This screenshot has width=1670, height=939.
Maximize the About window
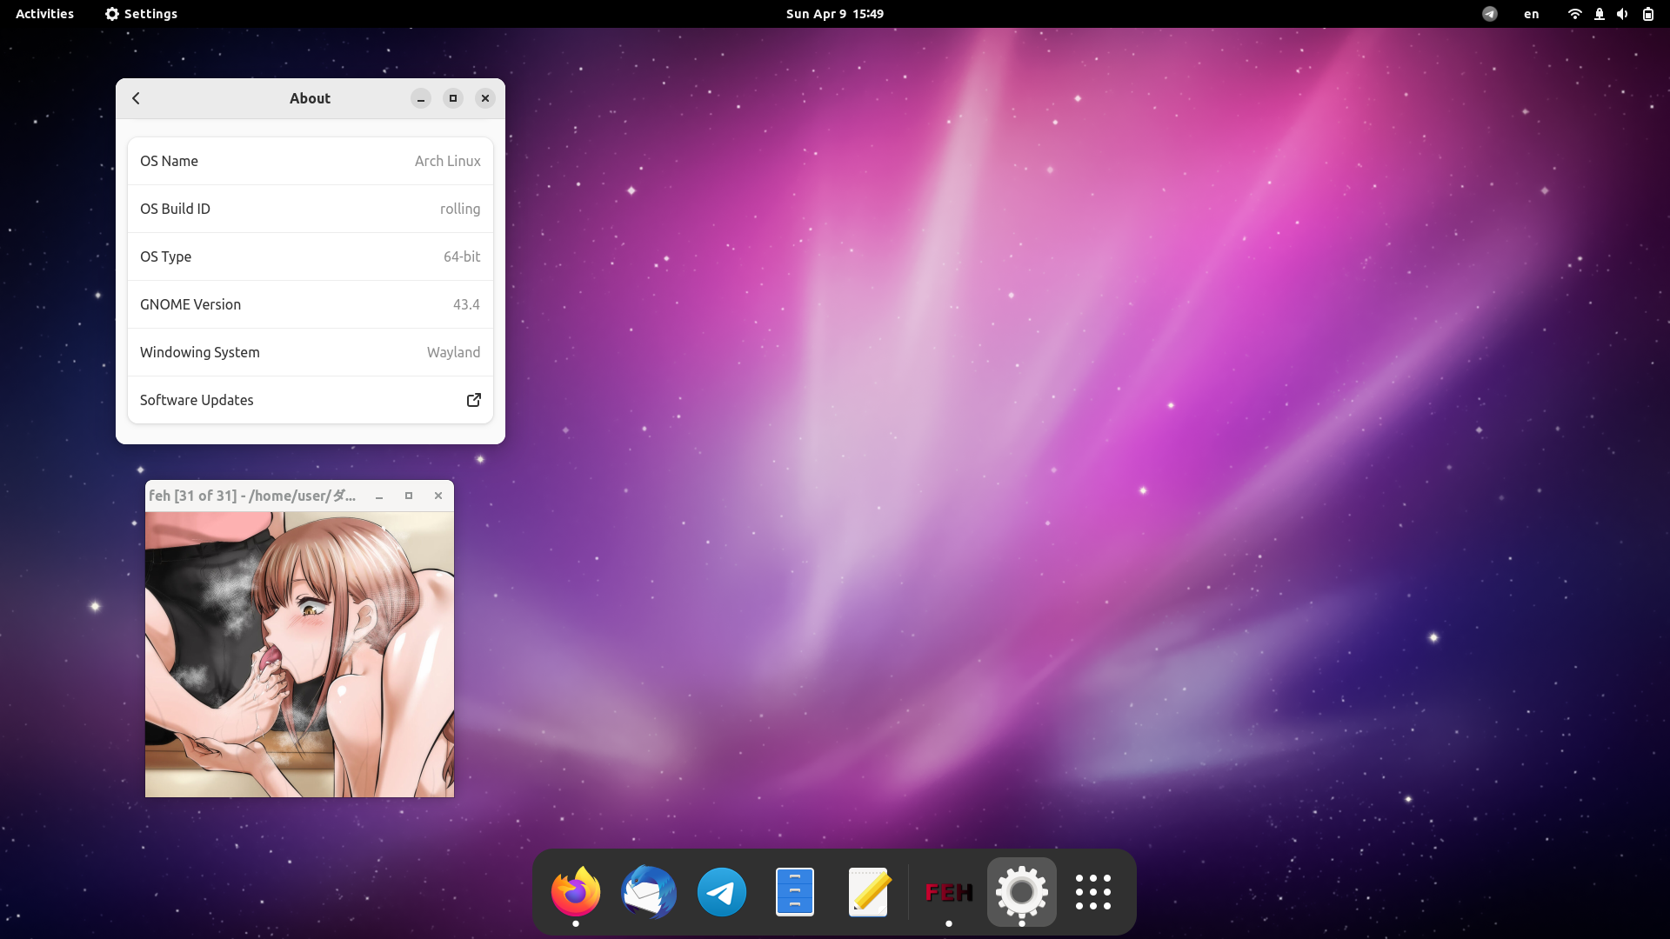click(453, 98)
